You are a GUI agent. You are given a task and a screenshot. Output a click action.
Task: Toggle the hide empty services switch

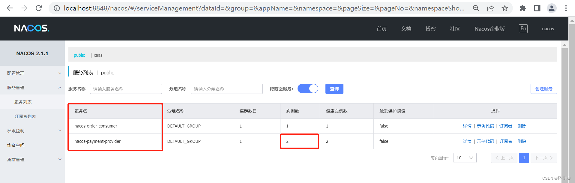[x=308, y=88]
